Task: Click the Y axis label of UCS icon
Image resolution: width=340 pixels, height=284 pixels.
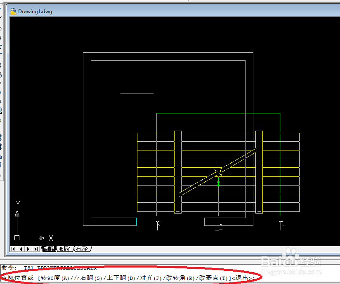Action: [x=18, y=204]
